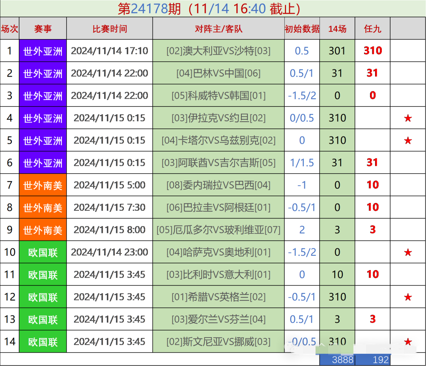The image size is (426, 366).
Task: Click the 赛事 column header
Action: pos(43,28)
